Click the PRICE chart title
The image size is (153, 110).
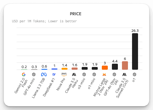click(76, 14)
